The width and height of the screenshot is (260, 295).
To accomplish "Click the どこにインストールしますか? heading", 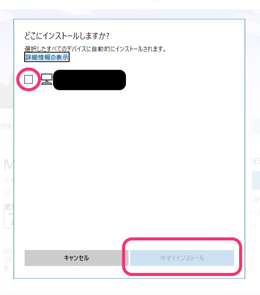I will (x=67, y=36).
